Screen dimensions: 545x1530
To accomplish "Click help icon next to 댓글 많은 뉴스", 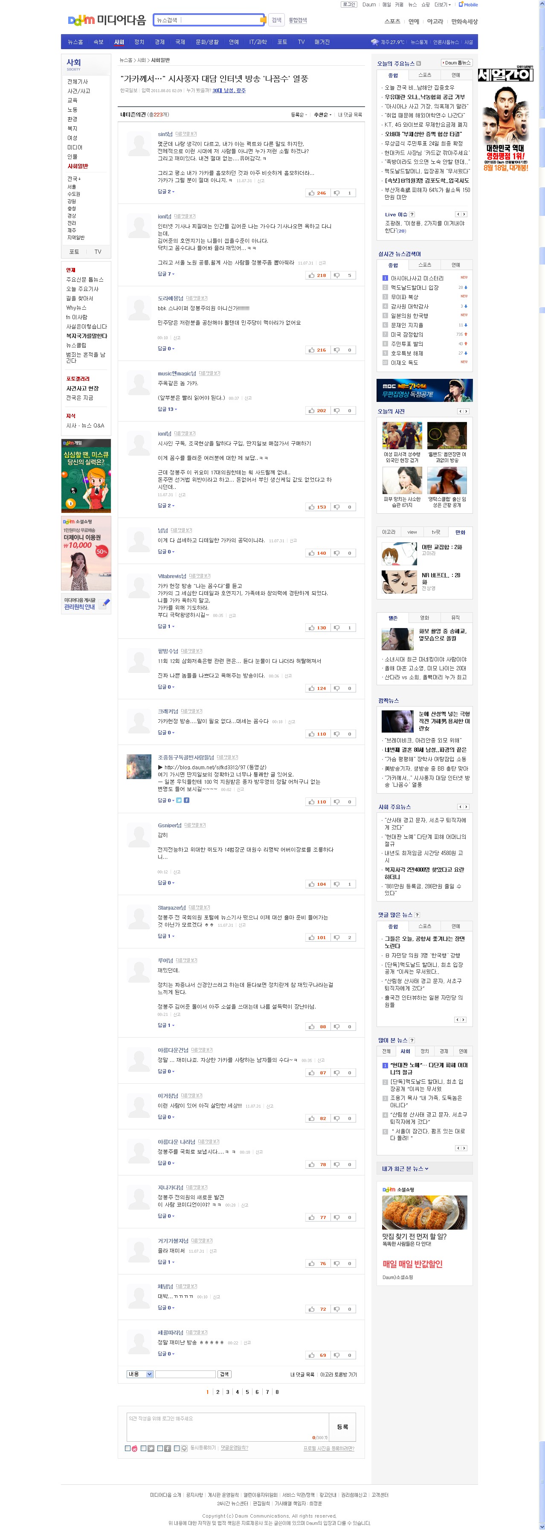I will (417, 915).
